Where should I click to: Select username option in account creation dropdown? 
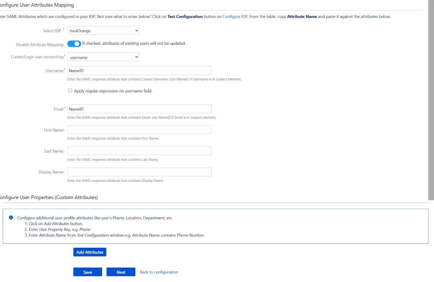coord(103,57)
